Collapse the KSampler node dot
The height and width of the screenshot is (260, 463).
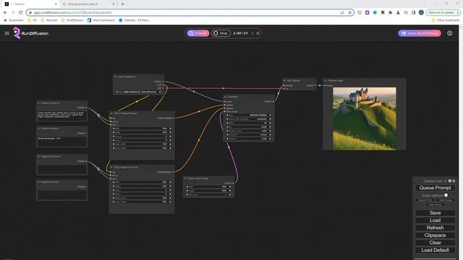tap(225, 97)
